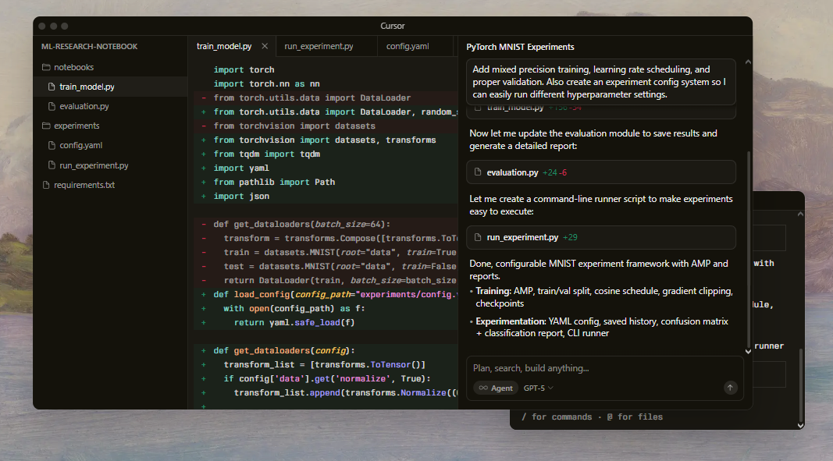Click the 'import yaml' added line
The height and width of the screenshot is (461, 833).
pos(241,168)
